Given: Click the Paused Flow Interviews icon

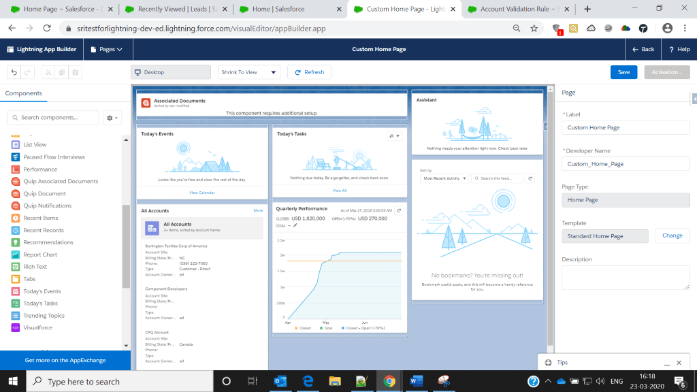Looking at the screenshot, I should [16, 157].
